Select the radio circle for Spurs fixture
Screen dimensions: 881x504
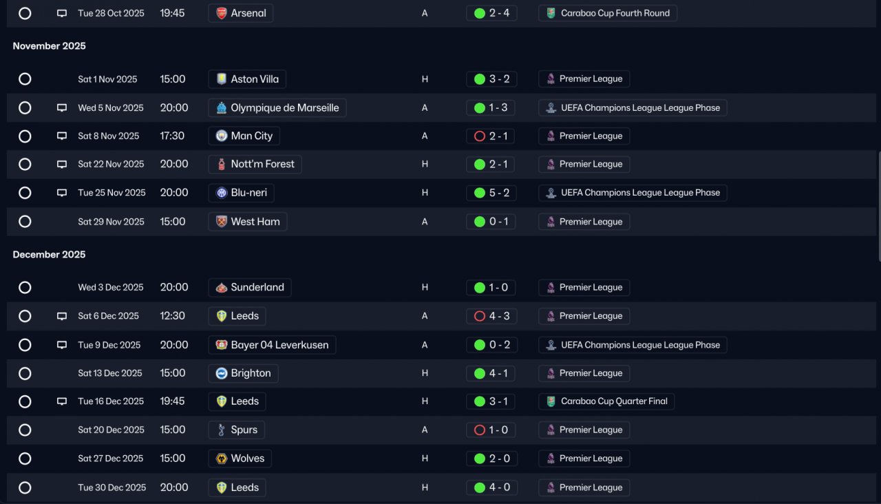click(25, 430)
